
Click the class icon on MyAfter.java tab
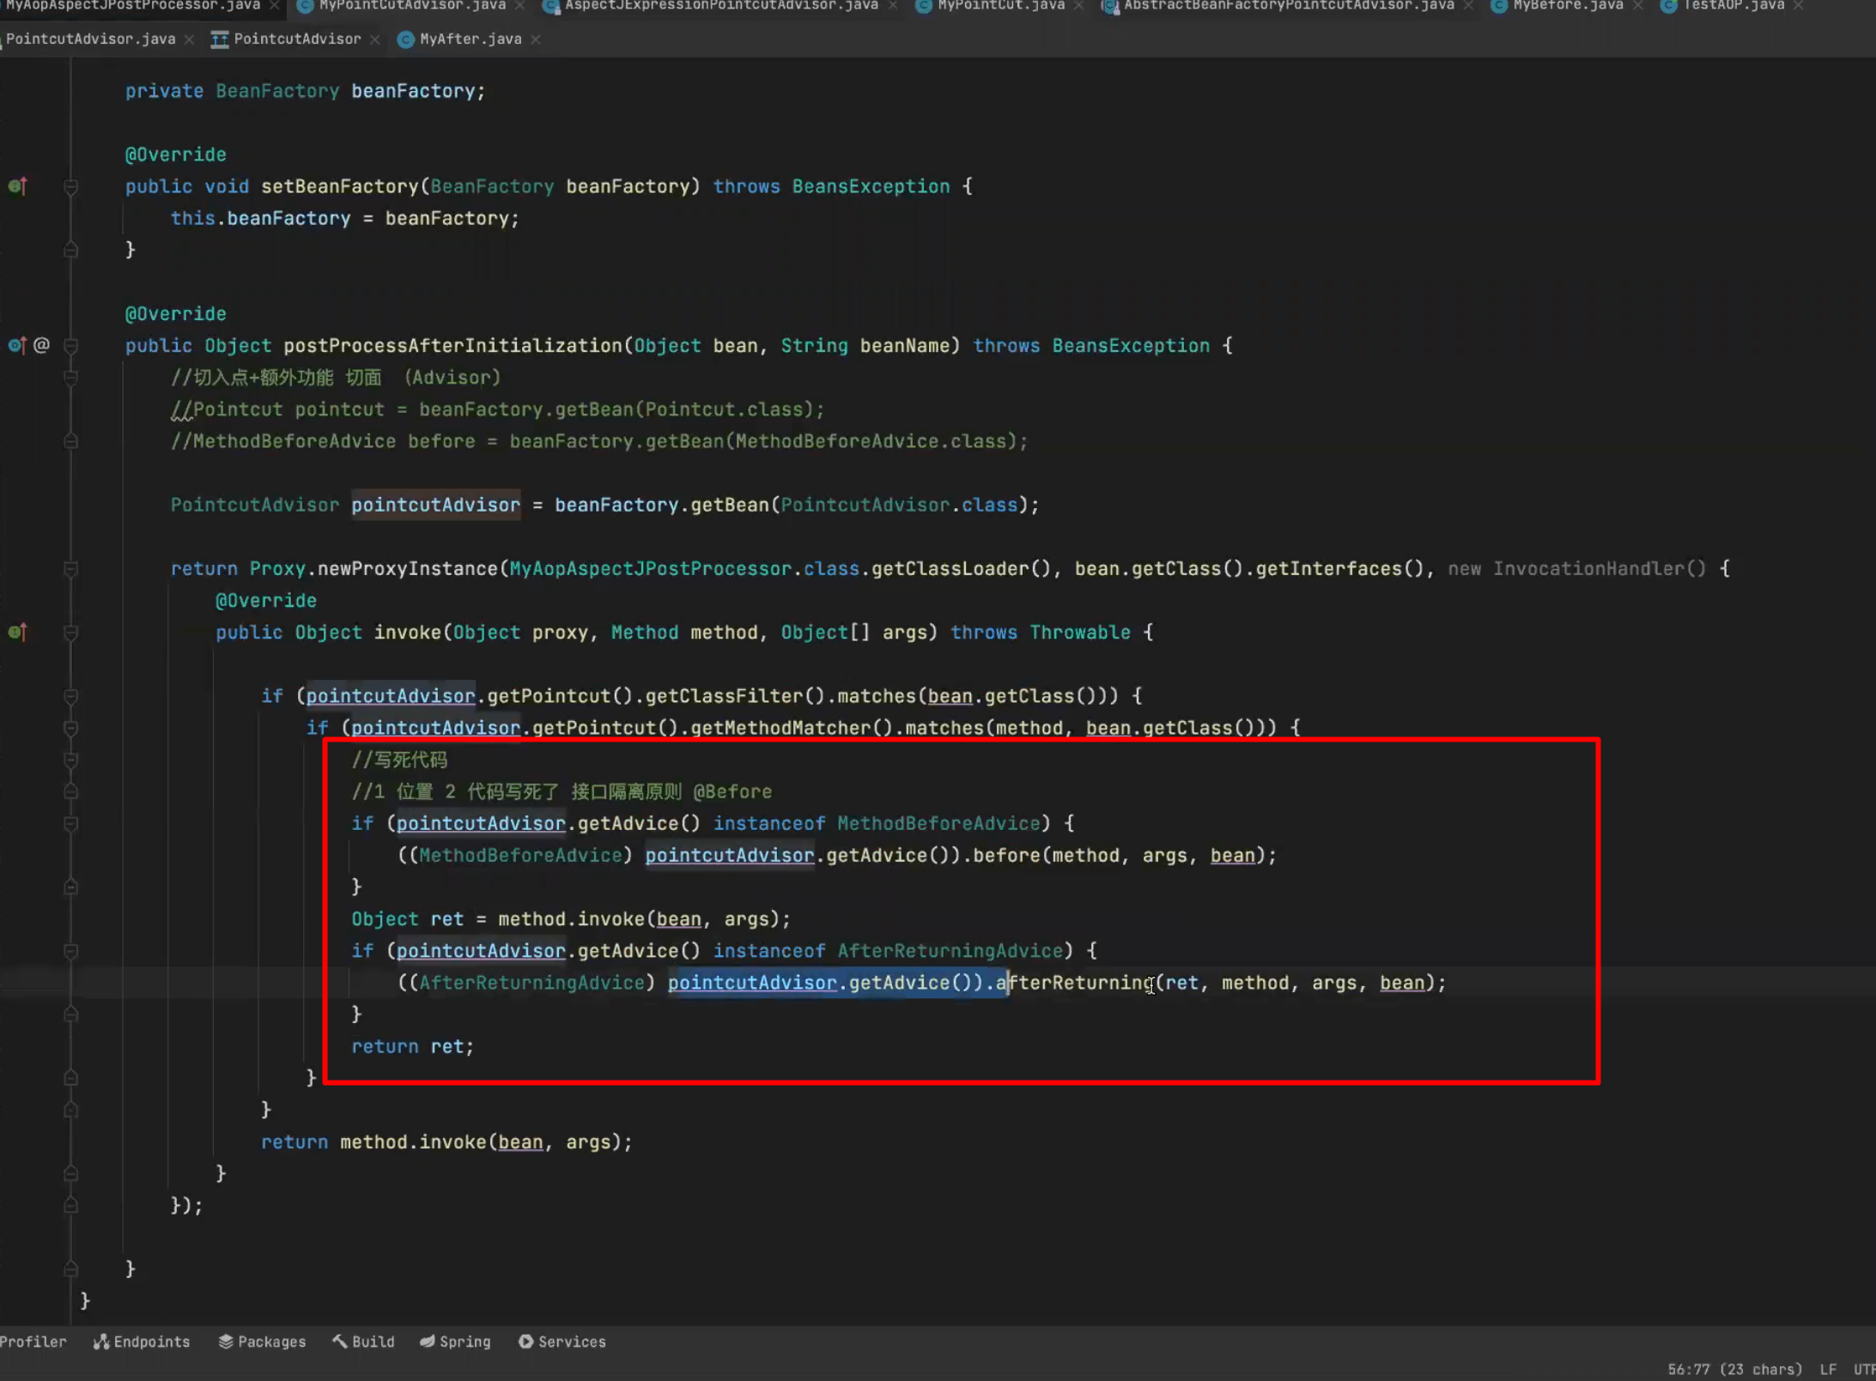405,39
